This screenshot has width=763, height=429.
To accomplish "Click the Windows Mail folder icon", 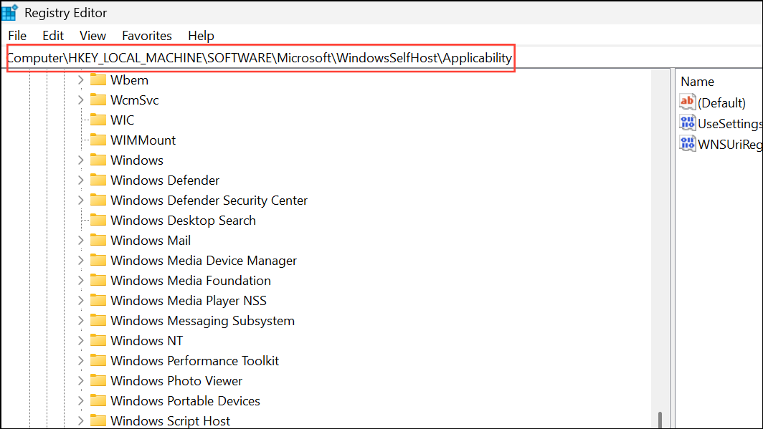I will pyautogui.click(x=98, y=240).
